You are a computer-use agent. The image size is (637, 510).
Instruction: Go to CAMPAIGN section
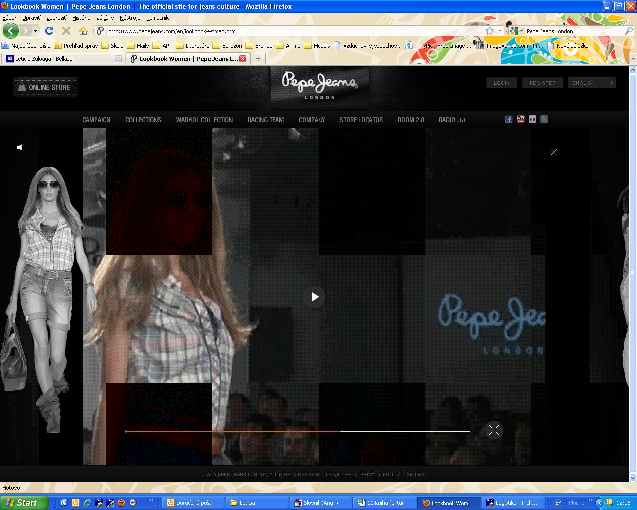pos(97,120)
